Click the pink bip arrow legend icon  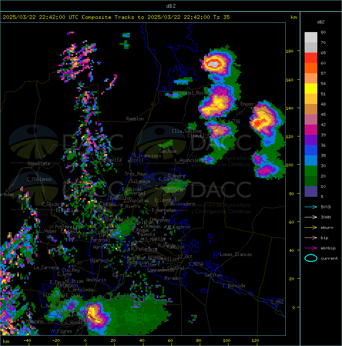(311, 238)
